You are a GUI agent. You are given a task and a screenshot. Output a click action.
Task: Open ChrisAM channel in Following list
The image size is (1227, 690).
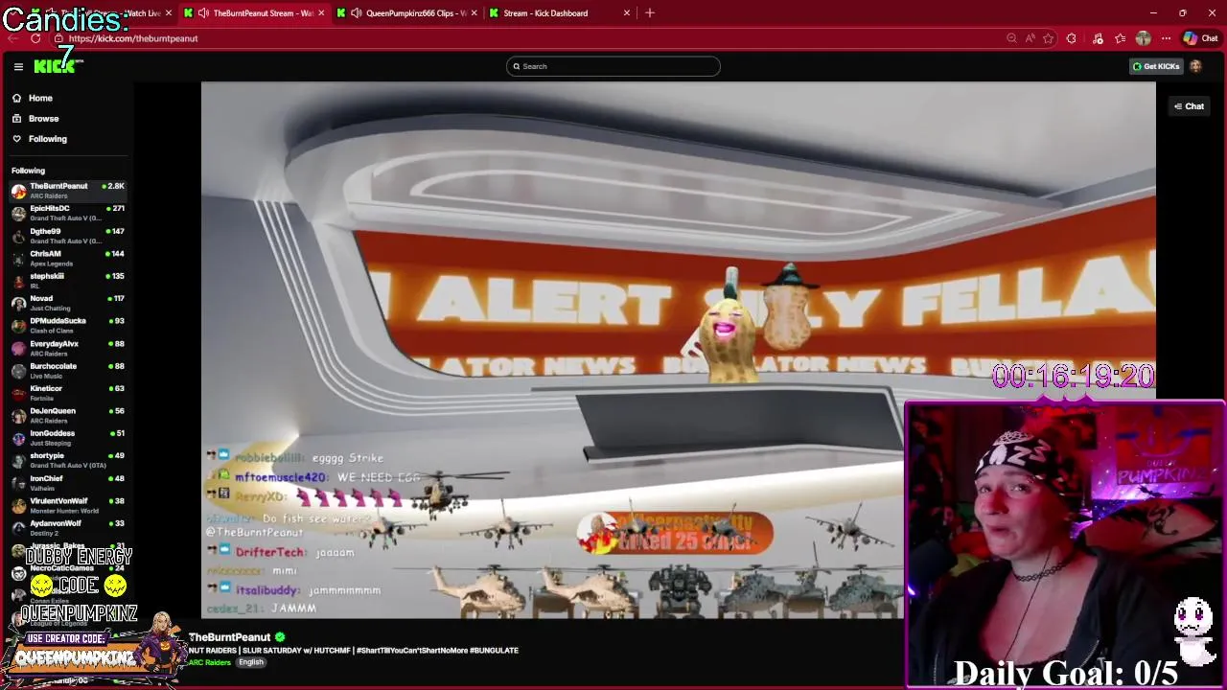tap(67, 258)
